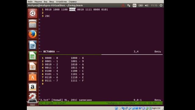Click the 0000 - 0 table entry
195x110 pixels.
51,58
